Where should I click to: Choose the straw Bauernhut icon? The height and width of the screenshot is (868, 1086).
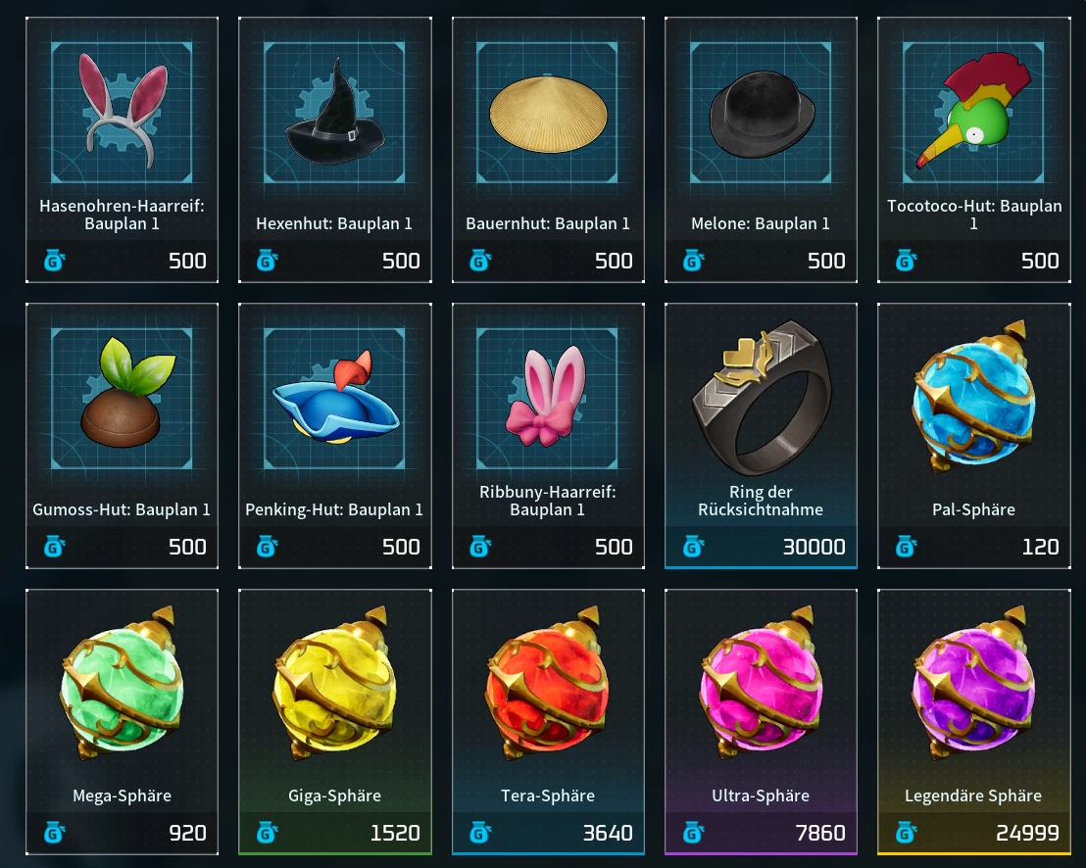548,115
